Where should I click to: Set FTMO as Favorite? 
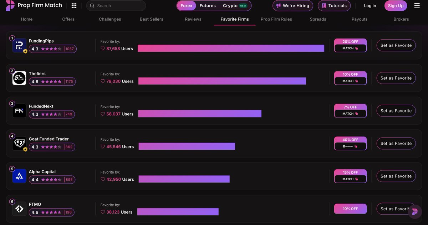(396, 209)
